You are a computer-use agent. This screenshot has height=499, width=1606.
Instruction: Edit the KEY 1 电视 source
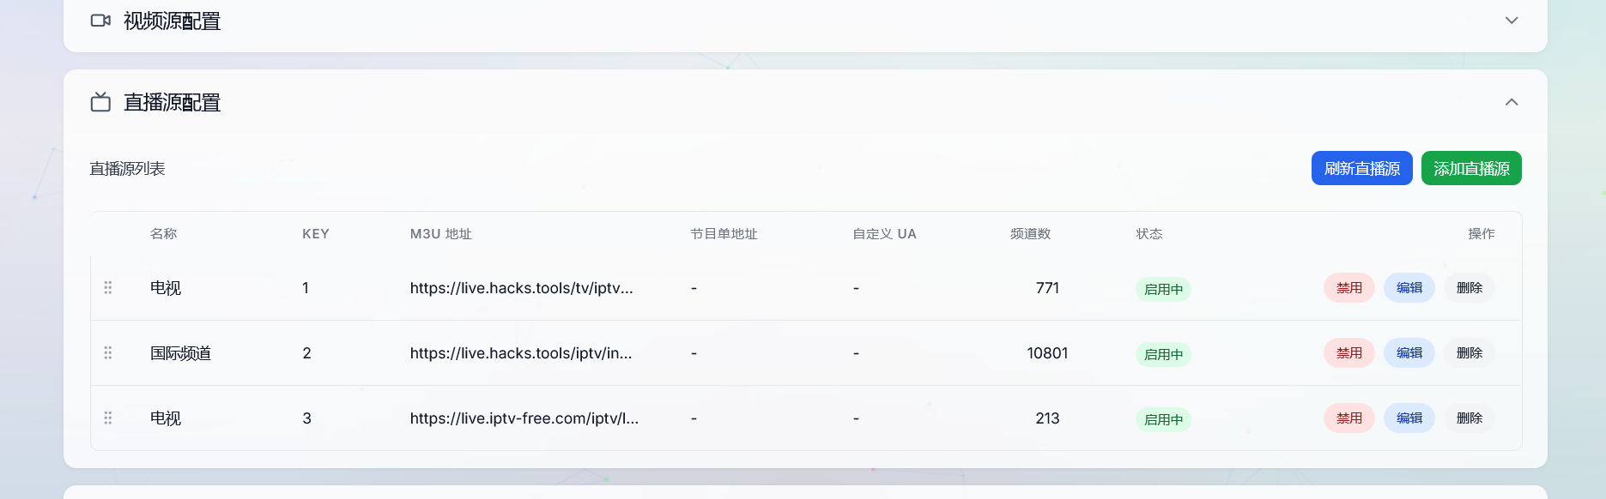[x=1409, y=288]
